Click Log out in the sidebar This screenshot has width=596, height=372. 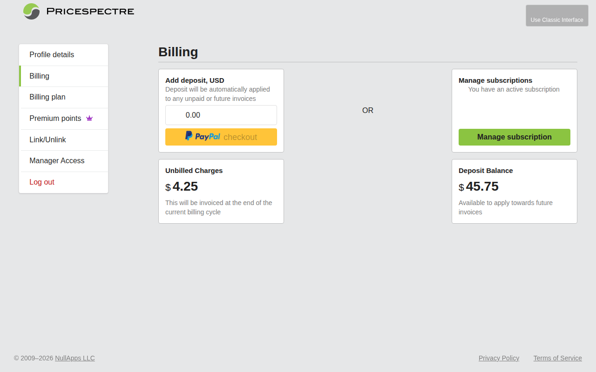pyautogui.click(x=42, y=182)
